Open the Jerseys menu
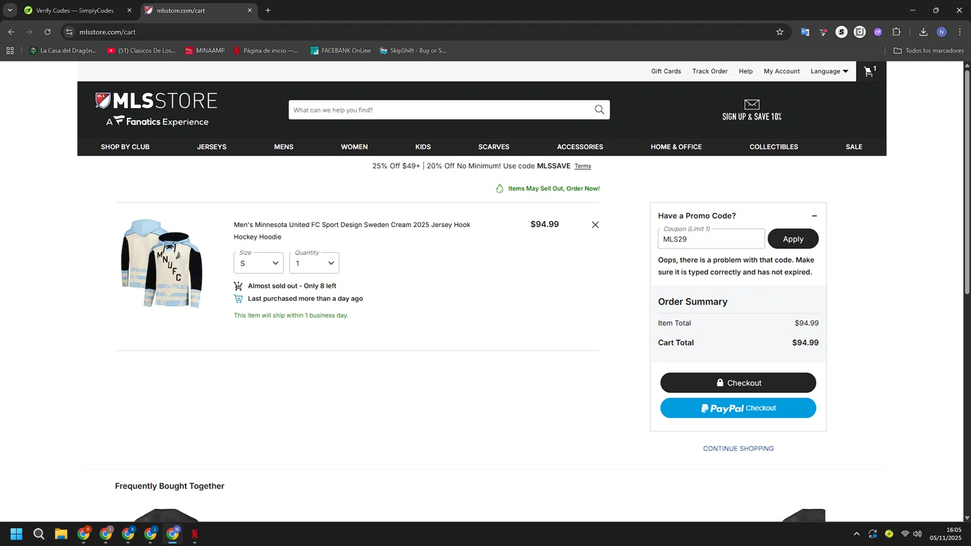 click(212, 147)
